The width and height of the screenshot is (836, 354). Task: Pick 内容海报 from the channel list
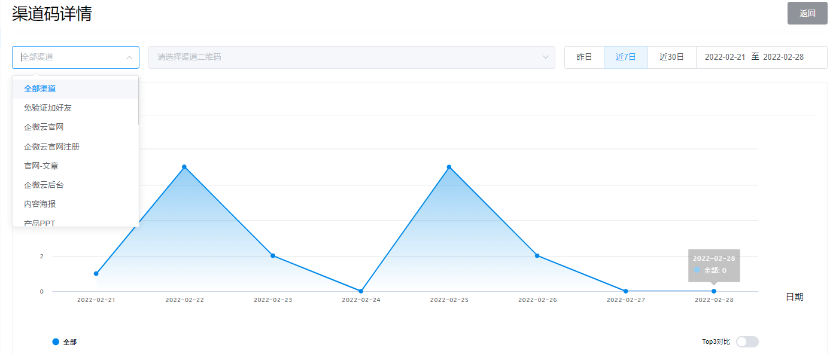pos(75,204)
